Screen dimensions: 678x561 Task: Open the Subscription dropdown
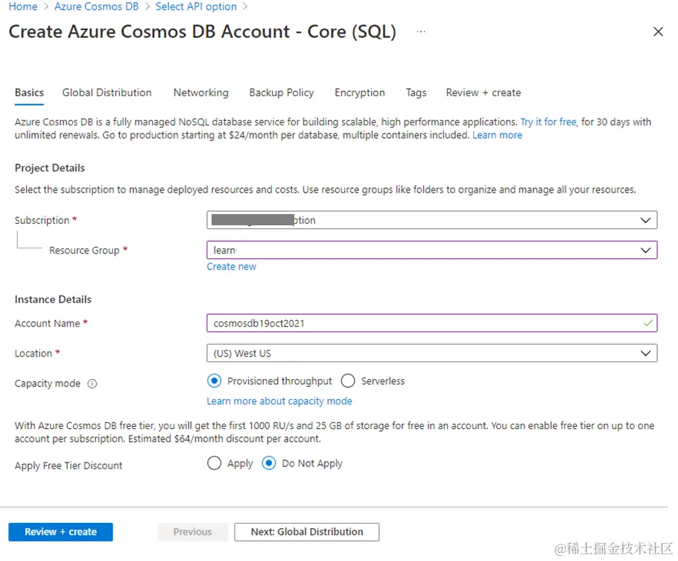point(647,220)
